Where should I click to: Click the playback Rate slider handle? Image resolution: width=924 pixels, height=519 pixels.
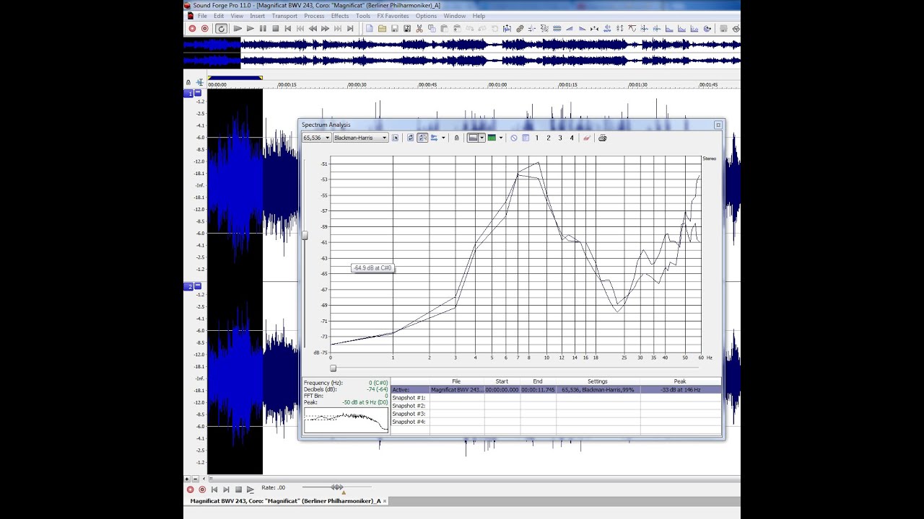coord(337,488)
